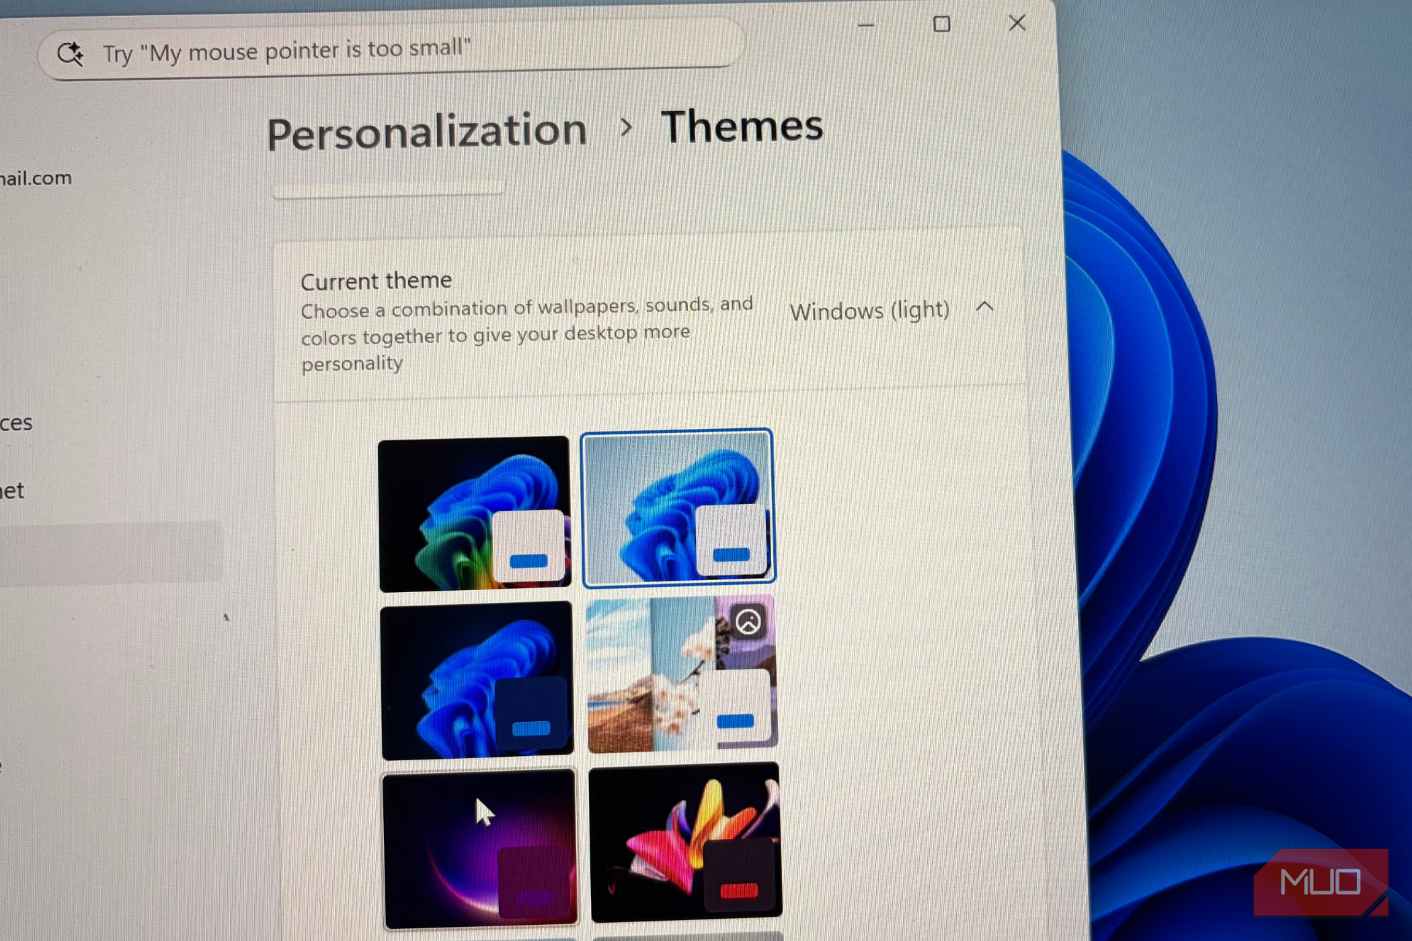Screen dimensions: 1412x941
Task: Close the Settings window
Action: [1017, 23]
